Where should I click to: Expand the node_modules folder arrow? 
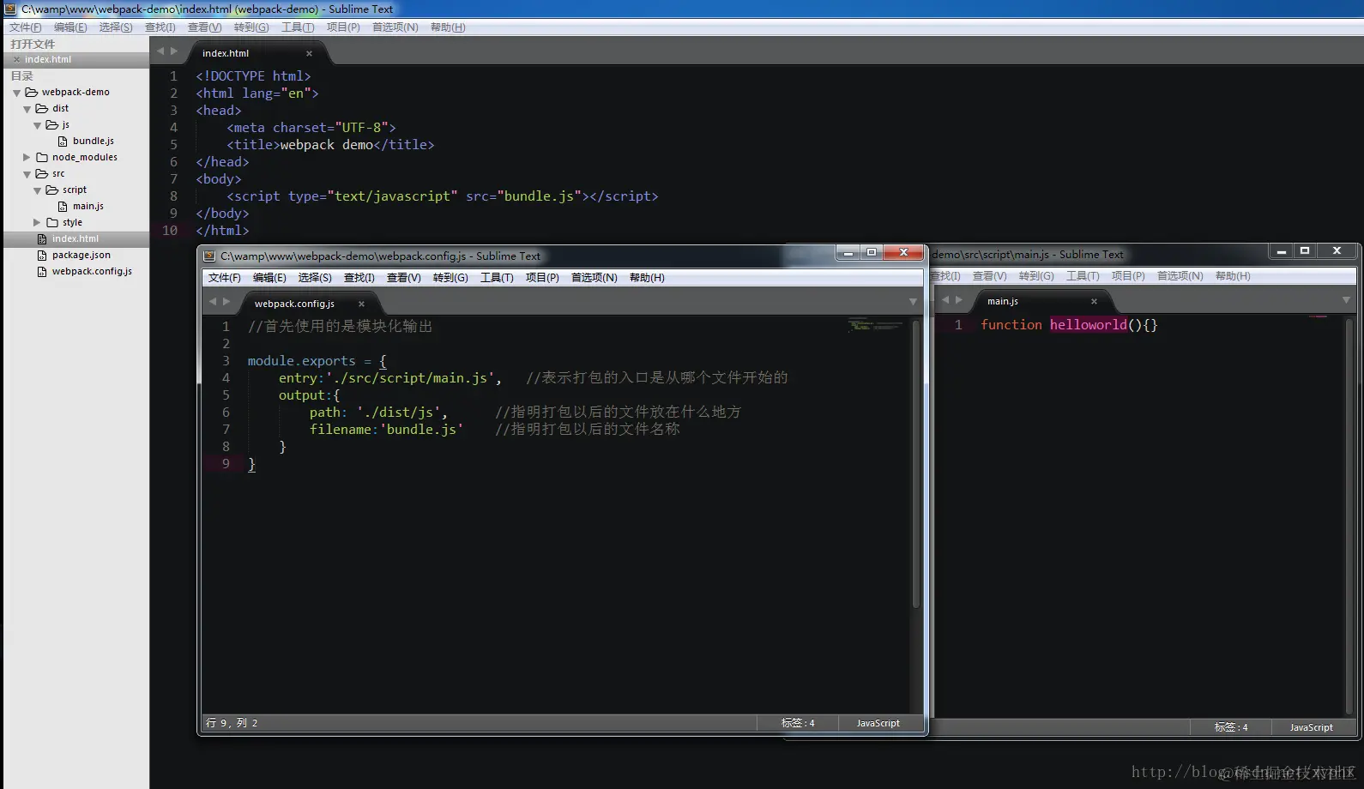click(27, 158)
